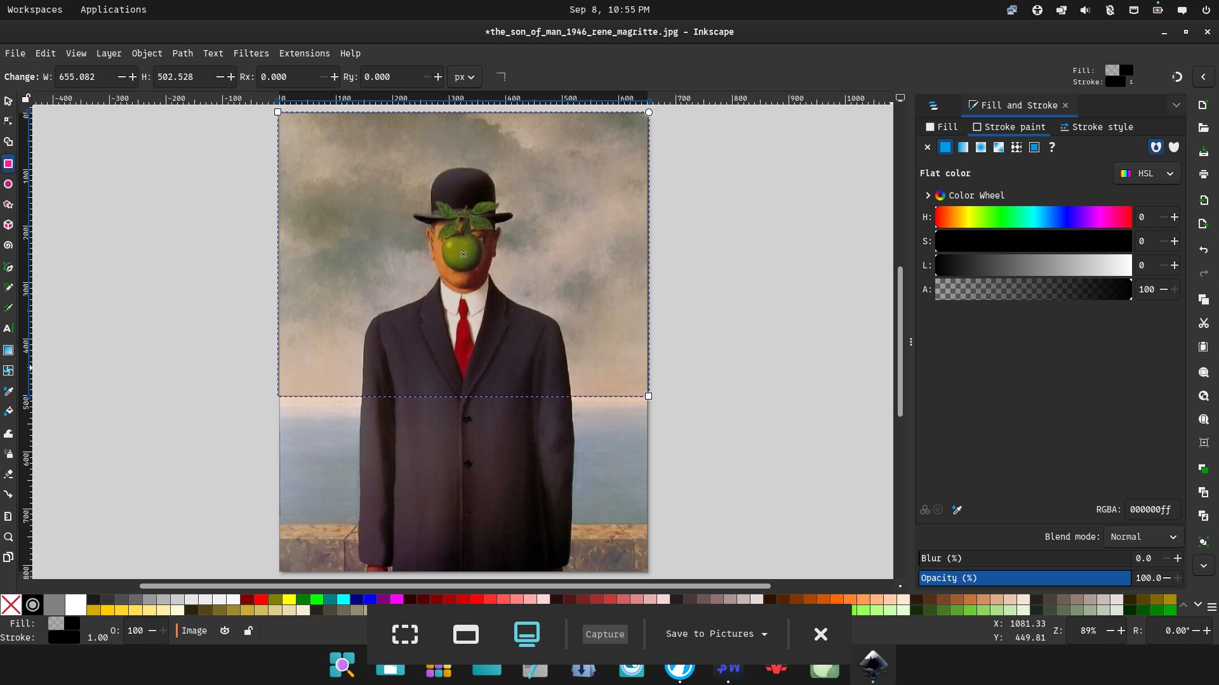Open the Blend mode Normal dropdown
This screenshot has height=685, width=1219.
[1143, 537]
